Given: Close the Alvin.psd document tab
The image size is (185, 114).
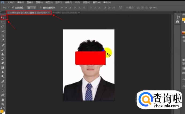Looking at the screenshot, I should click(x=49, y=12).
